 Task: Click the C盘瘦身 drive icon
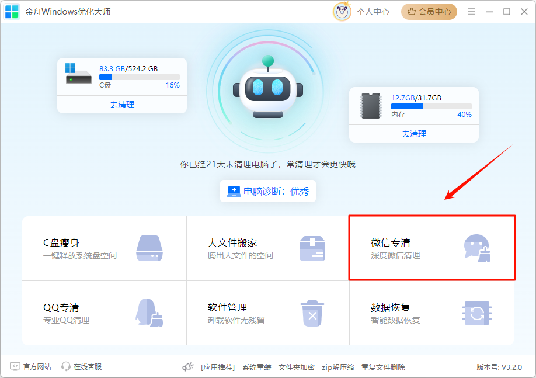[x=149, y=248]
